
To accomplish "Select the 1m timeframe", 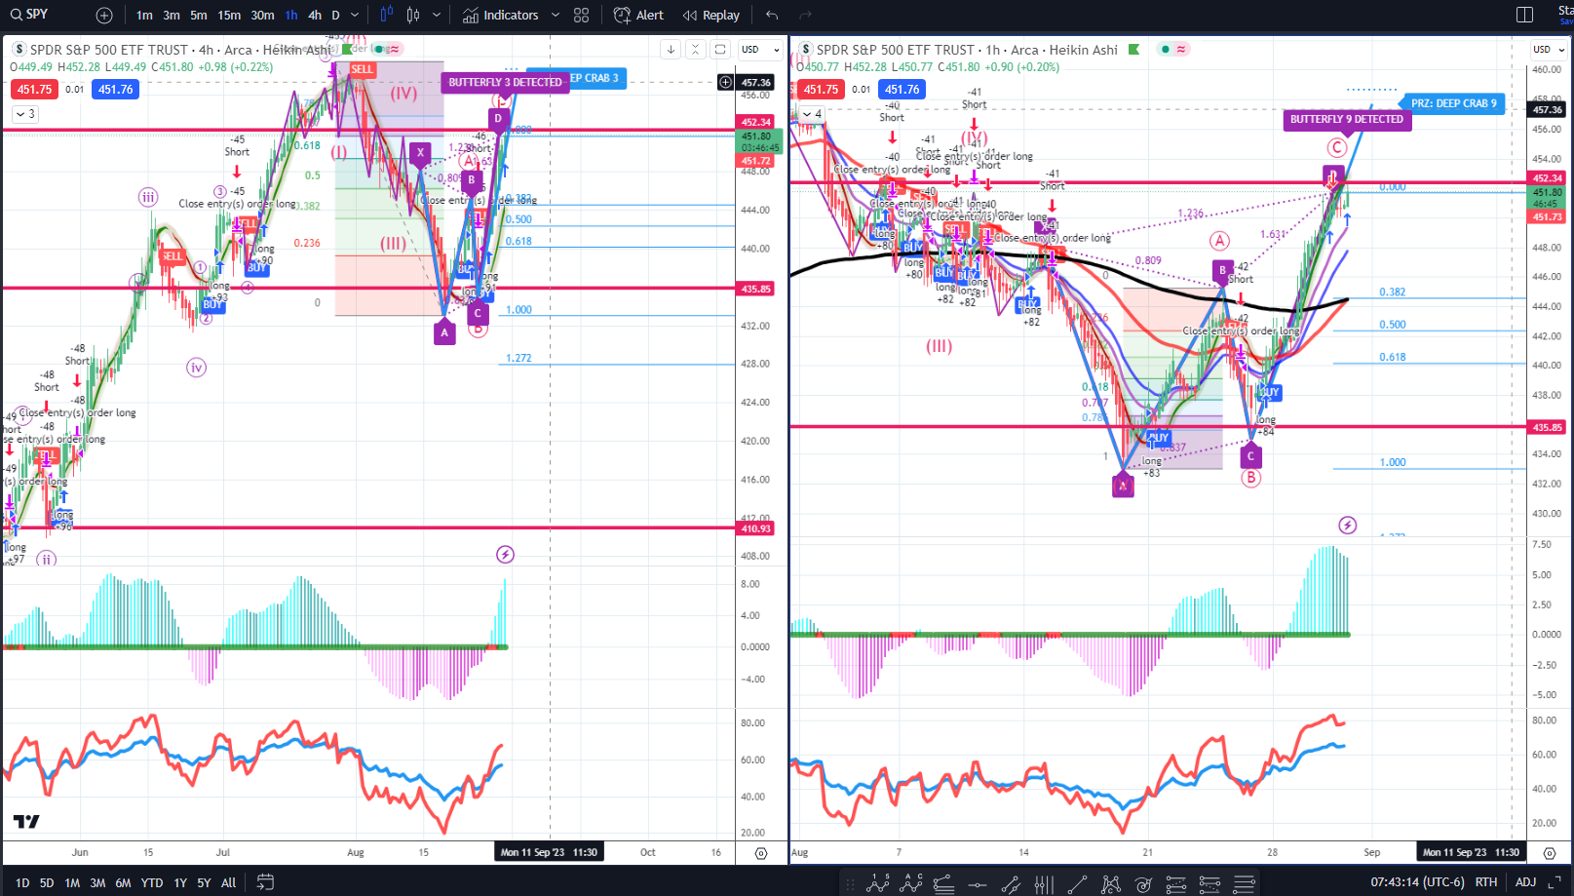I will [144, 16].
